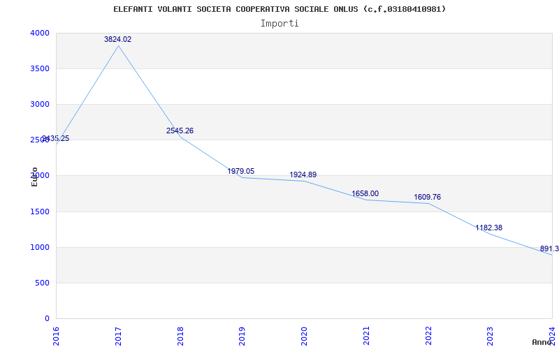The width and height of the screenshot is (559, 349).
Task: Click the Euro y-axis title
Action: [x=34, y=177]
